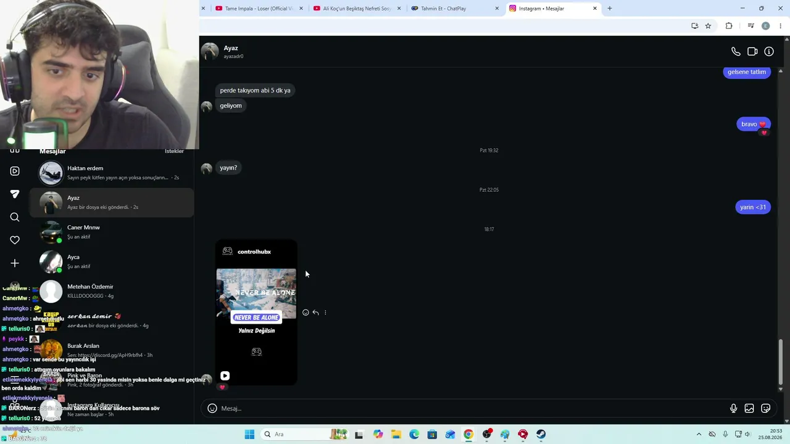
Task: Open Chrome media controls icon
Action: [750, 26]
